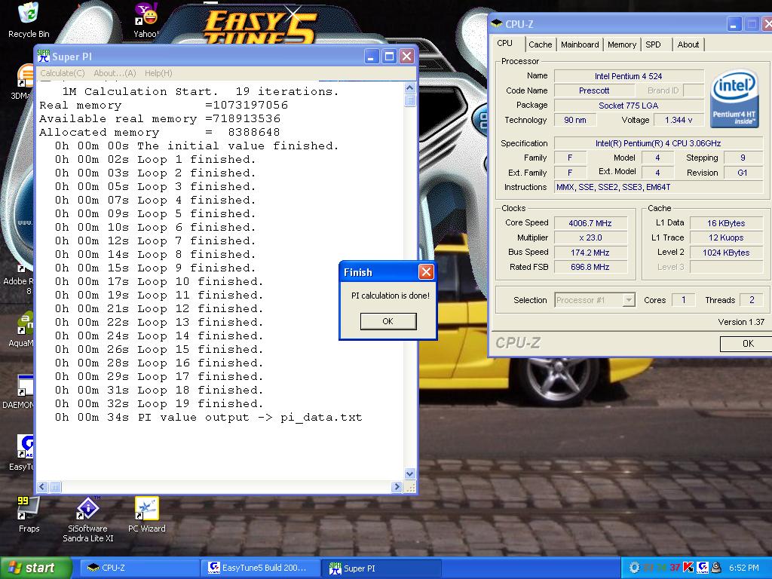772x579 pixels.
Task: Click Super PI vertical scrollbar down arrow
Action: (409, 473)
